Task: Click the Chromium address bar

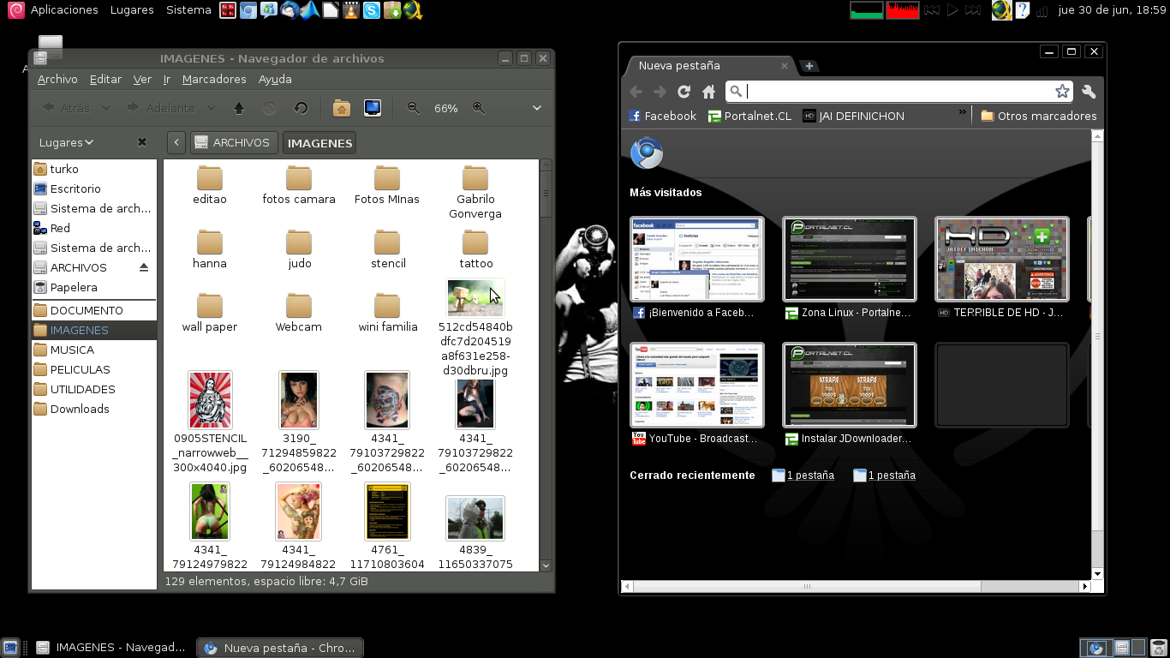Action: click(899, 92)
